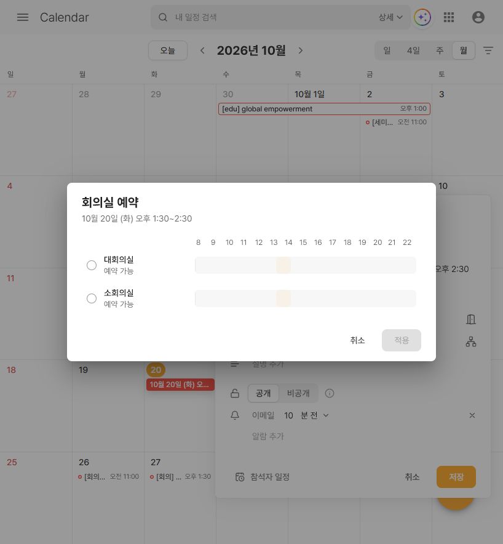Select date 25 in the calendar
This screenshot has width=503, height=544.
(x=12, y=462)
